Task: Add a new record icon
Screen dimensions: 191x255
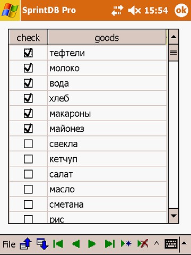Action: pyautogui.click(x=126, y=244)
